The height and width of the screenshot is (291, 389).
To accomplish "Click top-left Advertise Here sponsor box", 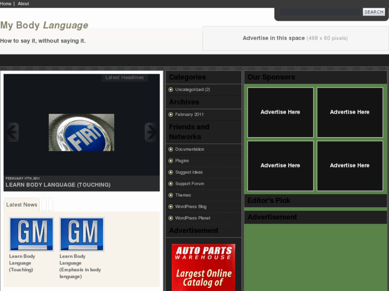I will pyautogui.click(x=280, y=112).
